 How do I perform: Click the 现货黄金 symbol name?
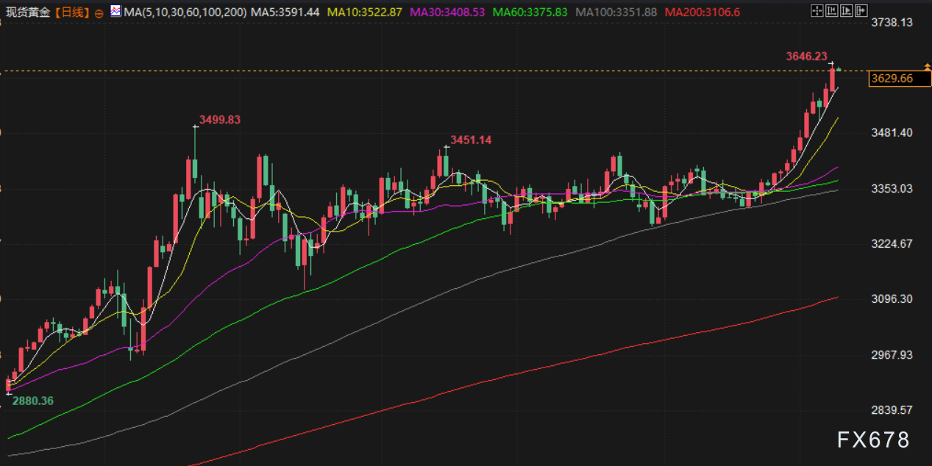28,12
